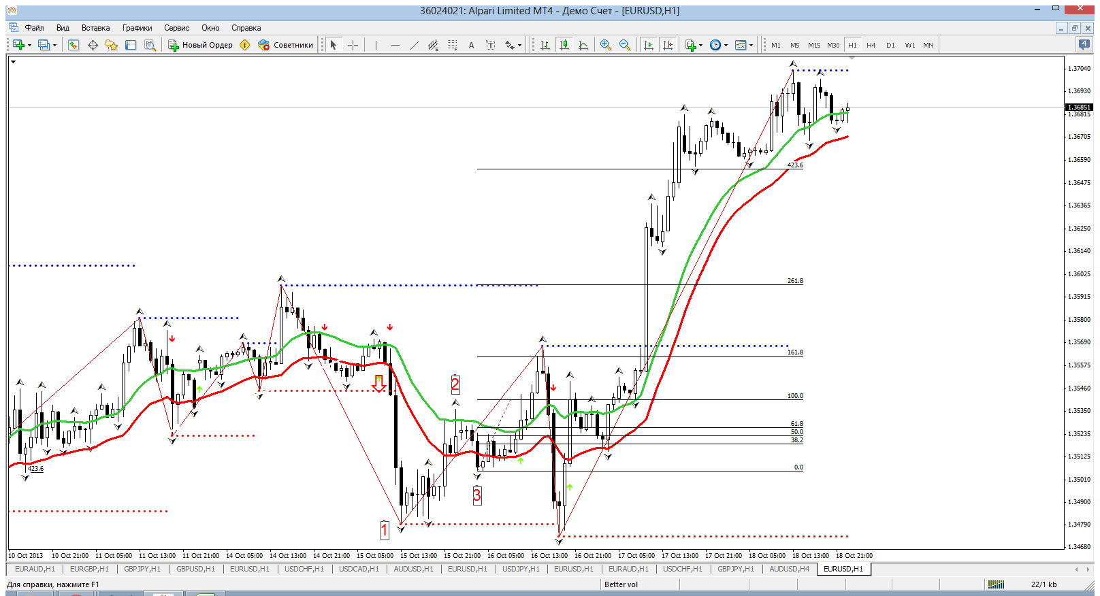The width and height of the screenshot is (1100, 596).
Task: Set timeframe to D1
Action: point(890,45)
